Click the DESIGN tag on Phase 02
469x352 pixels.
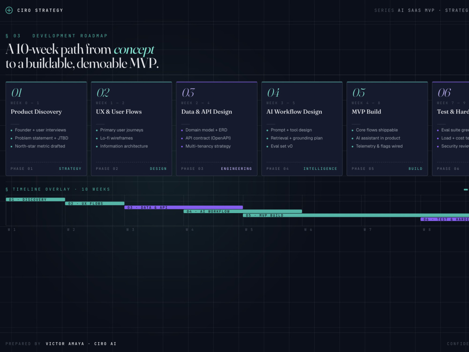158,169
